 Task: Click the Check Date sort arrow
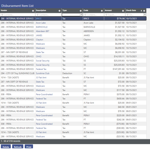[x=141, y=11]
